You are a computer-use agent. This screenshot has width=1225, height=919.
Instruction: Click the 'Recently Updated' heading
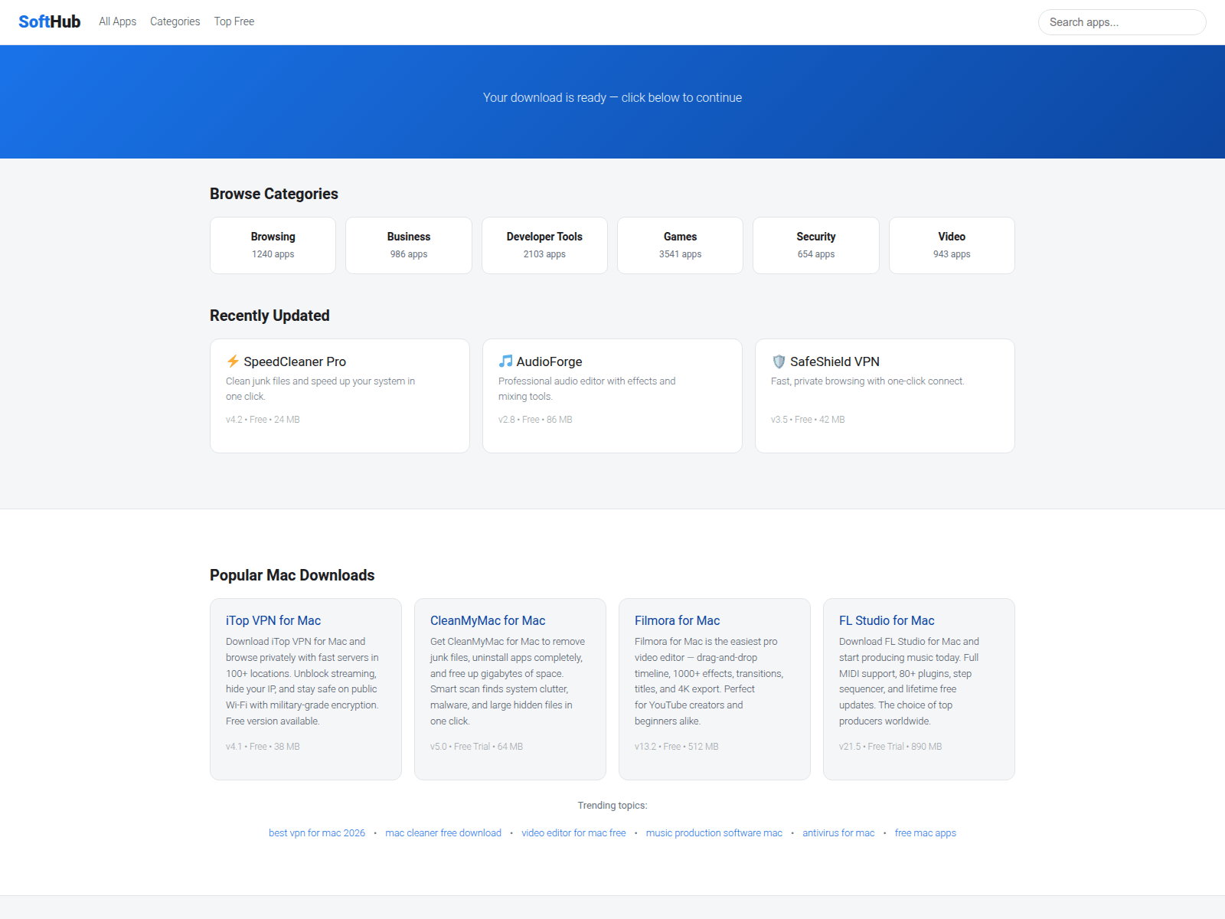coord(269,316)
